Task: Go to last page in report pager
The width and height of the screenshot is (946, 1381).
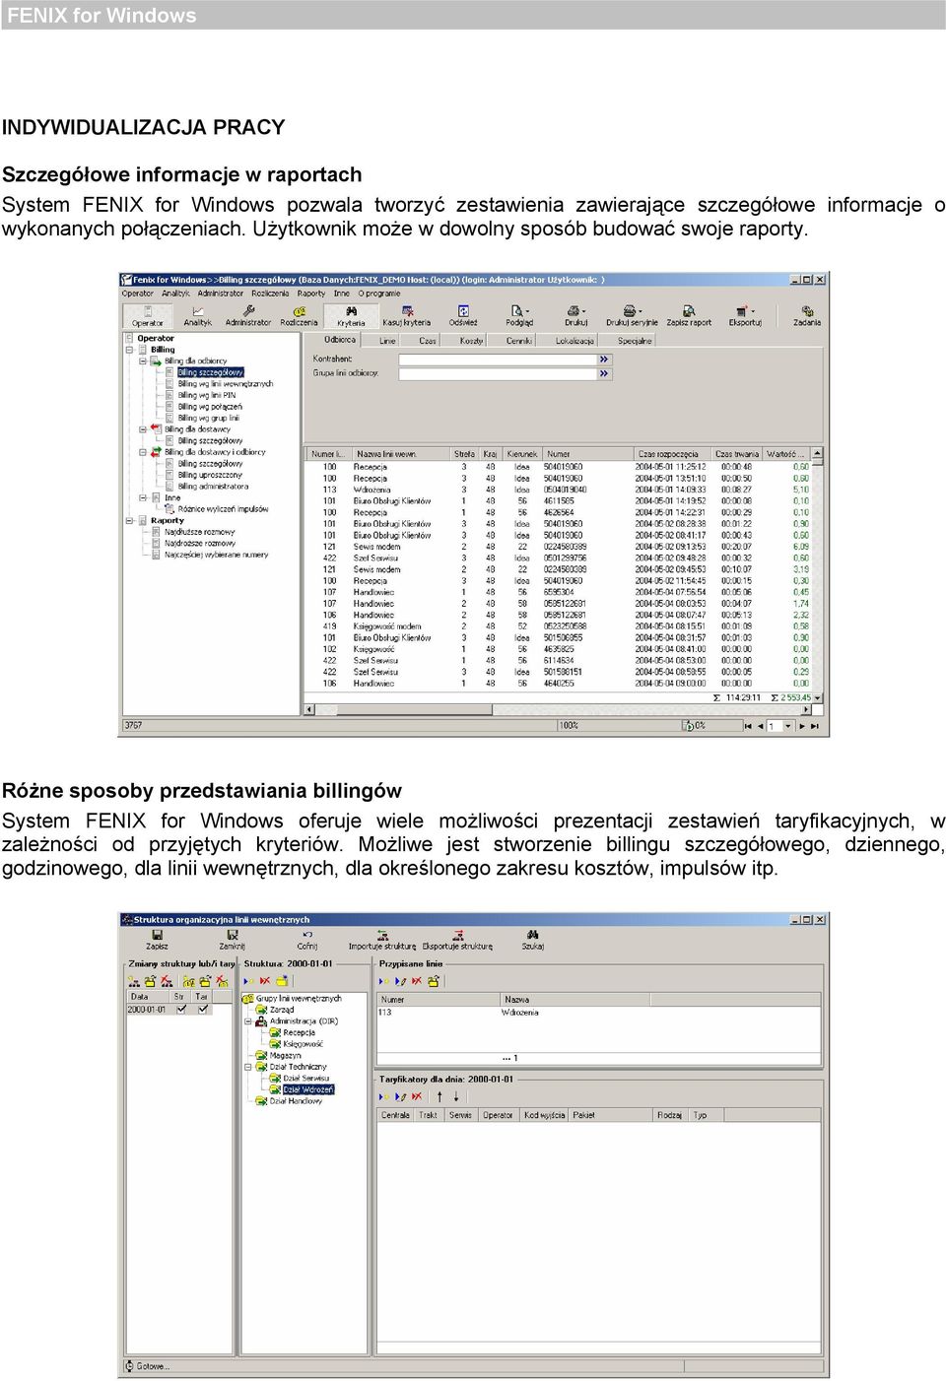Action: click(814, 726)
